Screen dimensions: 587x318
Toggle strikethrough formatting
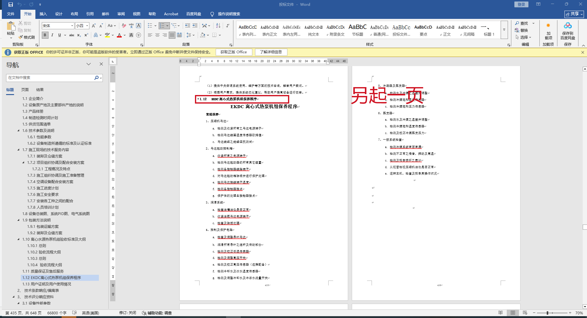point(72,35)
